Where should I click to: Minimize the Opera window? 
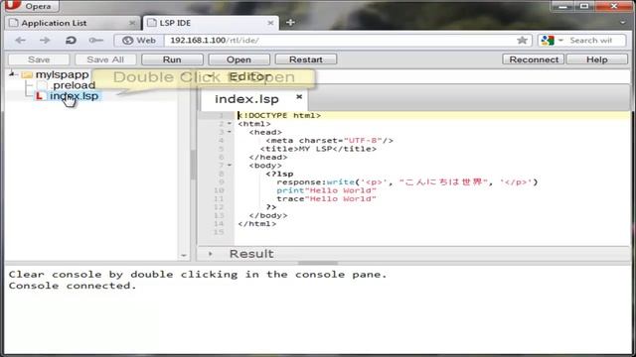coord(562,6)
